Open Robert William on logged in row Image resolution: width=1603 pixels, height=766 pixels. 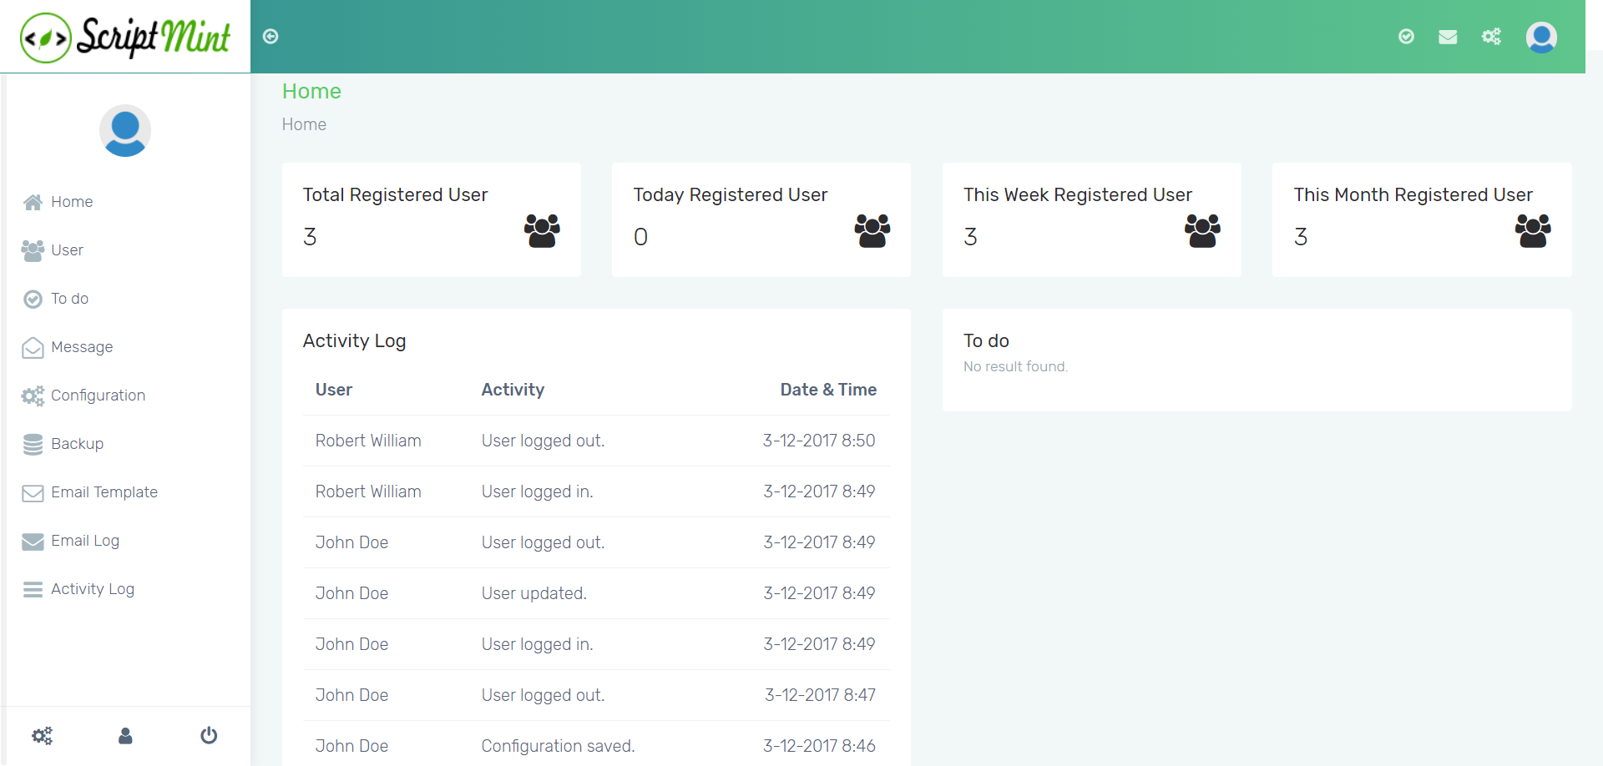[x=368, y=491]
